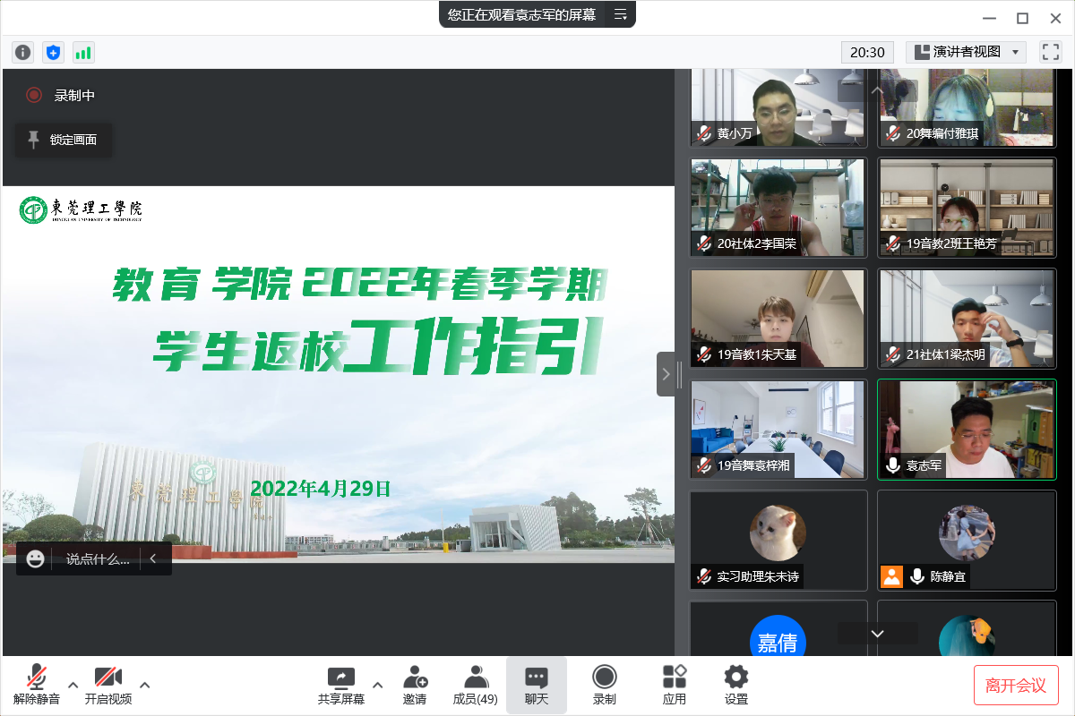
Task: Click the blue security shield icon
Action: pyautogui.click(x=53, y=53)
